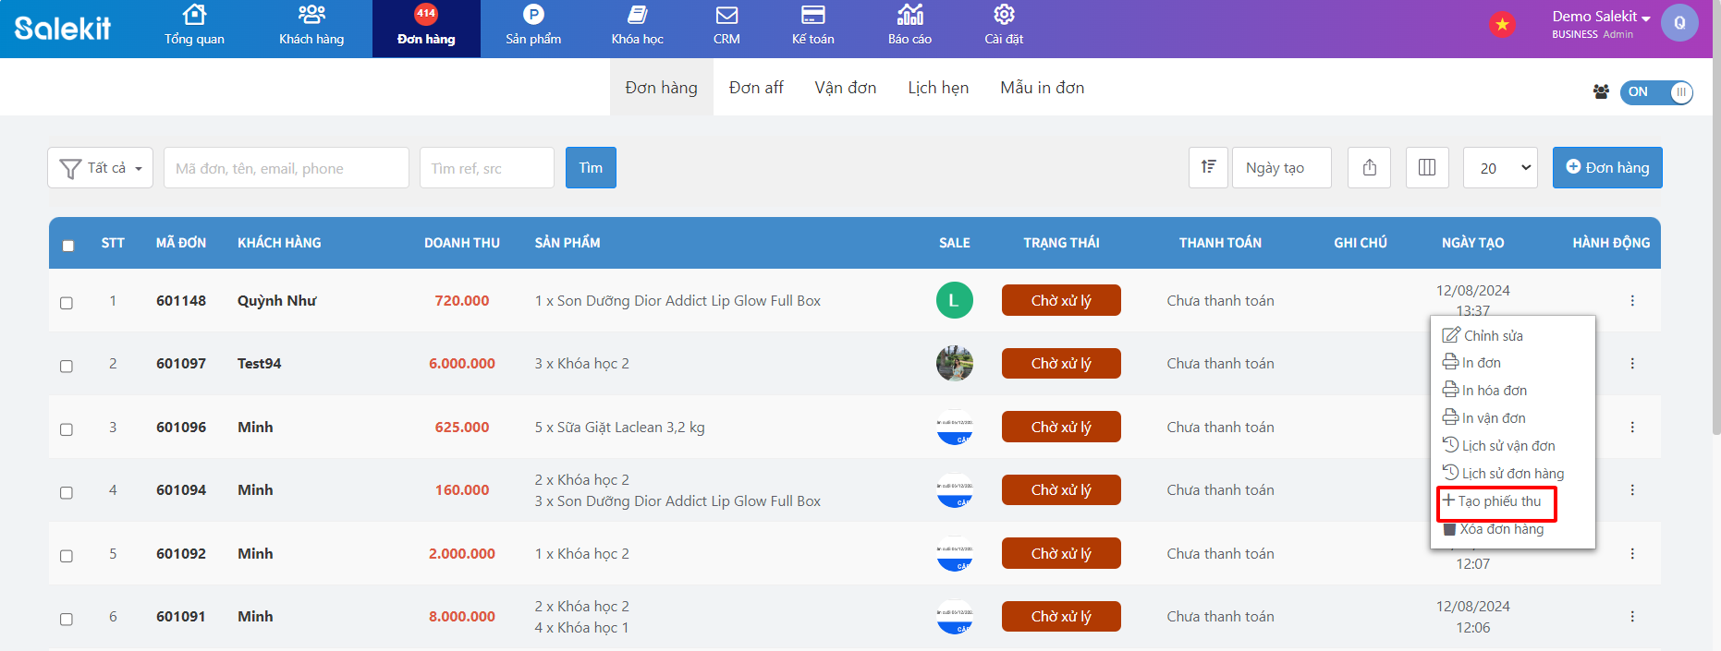Viewport: 1721px width, 651px height.
Task: Open three-dot actions for order 601096
Action: [x=1632, y=428]
